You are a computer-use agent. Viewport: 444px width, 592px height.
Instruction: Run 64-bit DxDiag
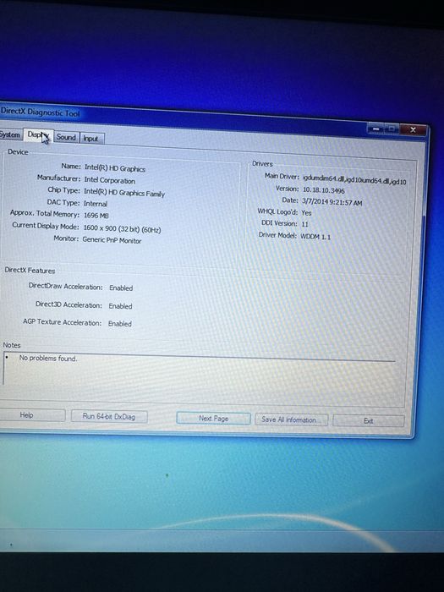pyautogui.click(x=109, y=417)
